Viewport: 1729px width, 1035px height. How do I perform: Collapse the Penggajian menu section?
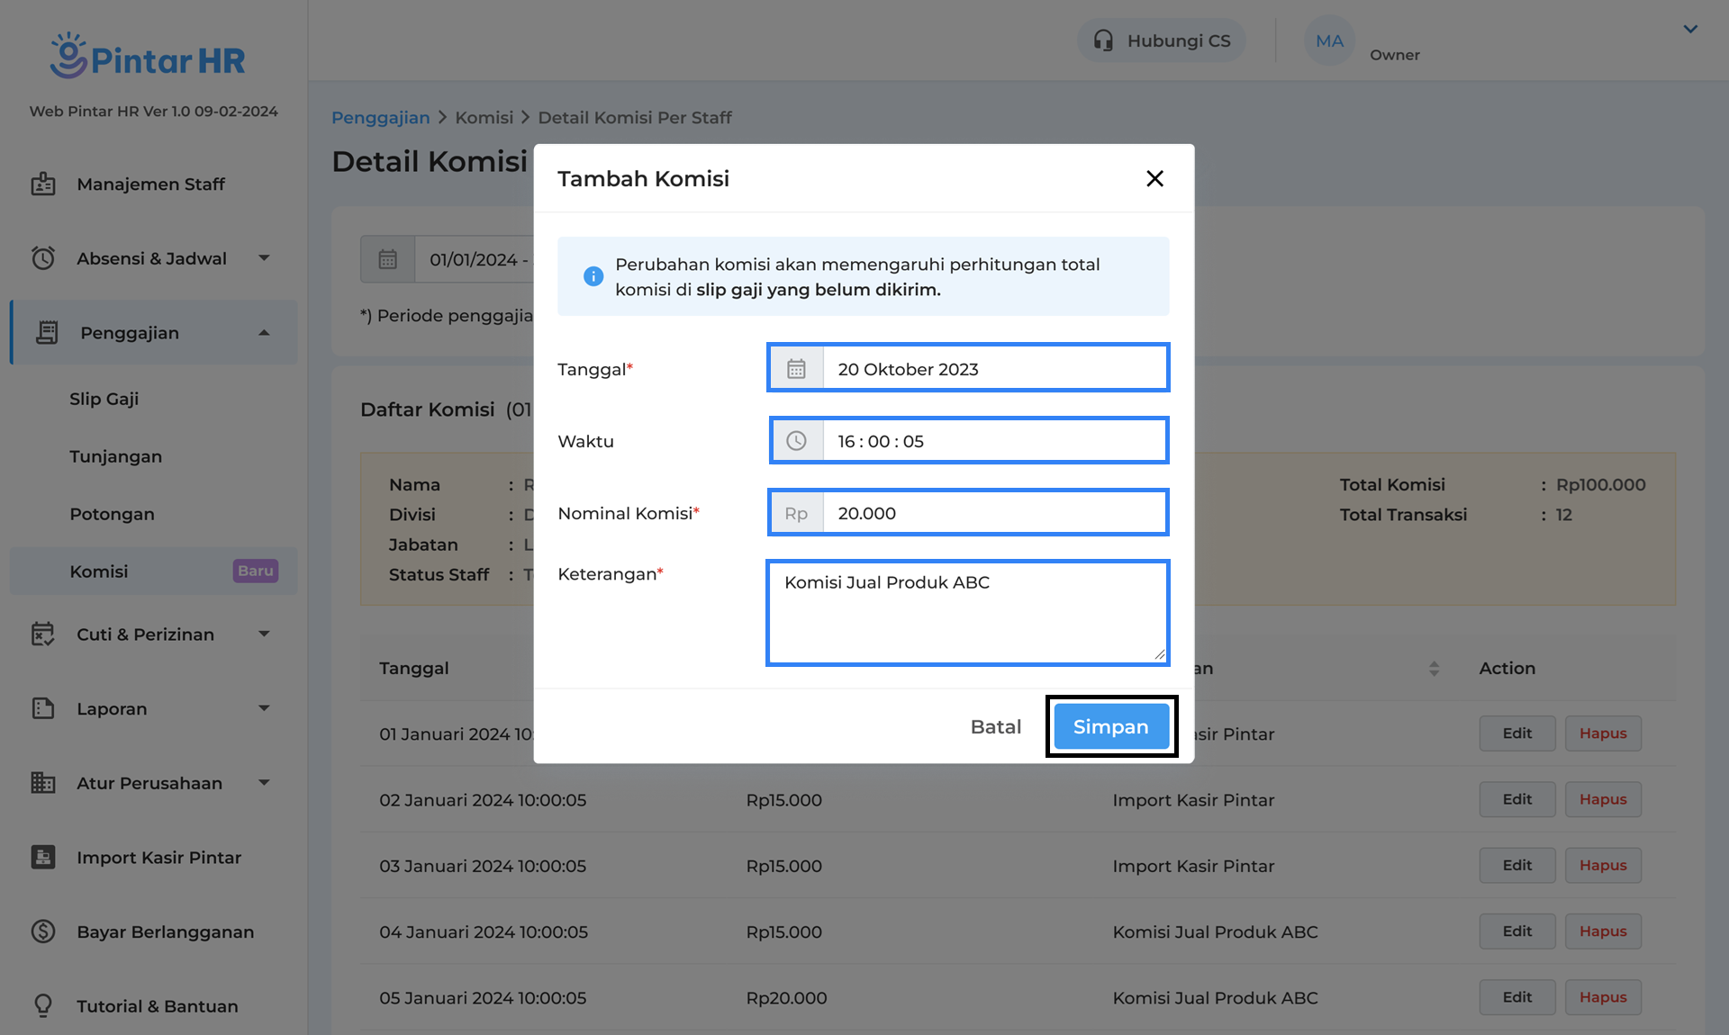pyautogui.click(x=264, y=333)
